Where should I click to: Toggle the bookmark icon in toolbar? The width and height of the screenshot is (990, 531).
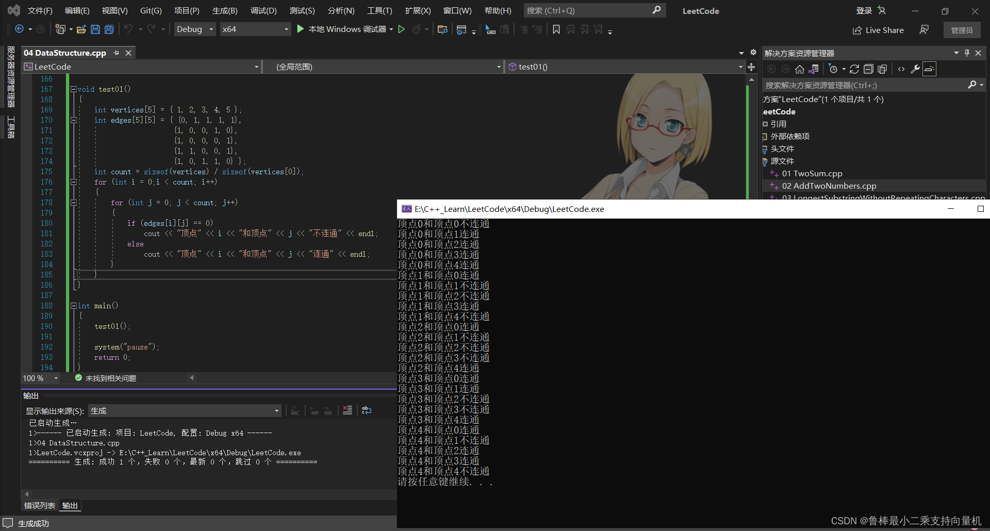(x=556, y=29)
